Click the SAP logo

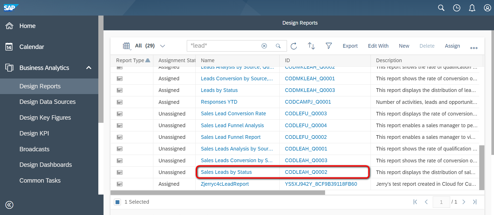point(11,8)
